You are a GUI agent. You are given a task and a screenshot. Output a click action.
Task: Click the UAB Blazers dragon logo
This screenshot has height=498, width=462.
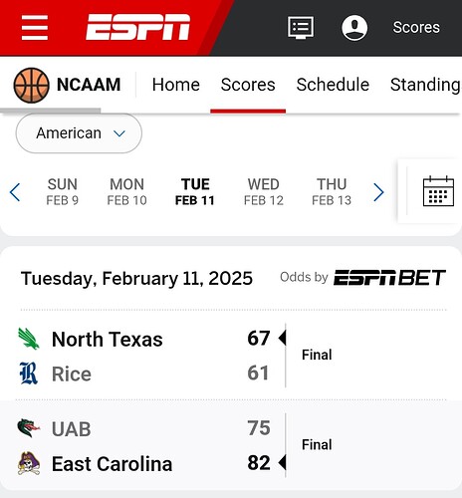point(29,428)
